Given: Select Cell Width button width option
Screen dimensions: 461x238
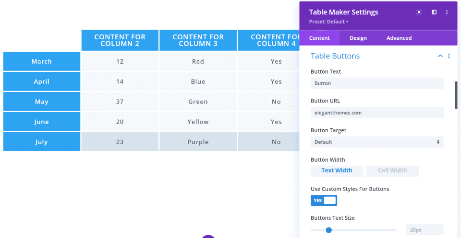Looking at the screenshot, I should [x=392, y=170].
